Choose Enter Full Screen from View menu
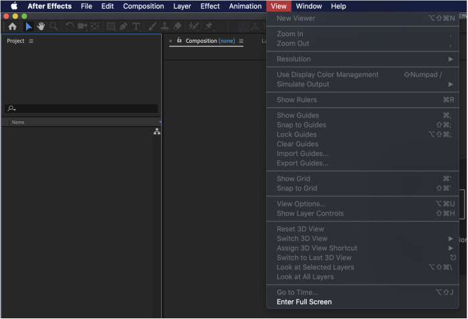The width and height of the screenshot is (468, 319). 362,302
